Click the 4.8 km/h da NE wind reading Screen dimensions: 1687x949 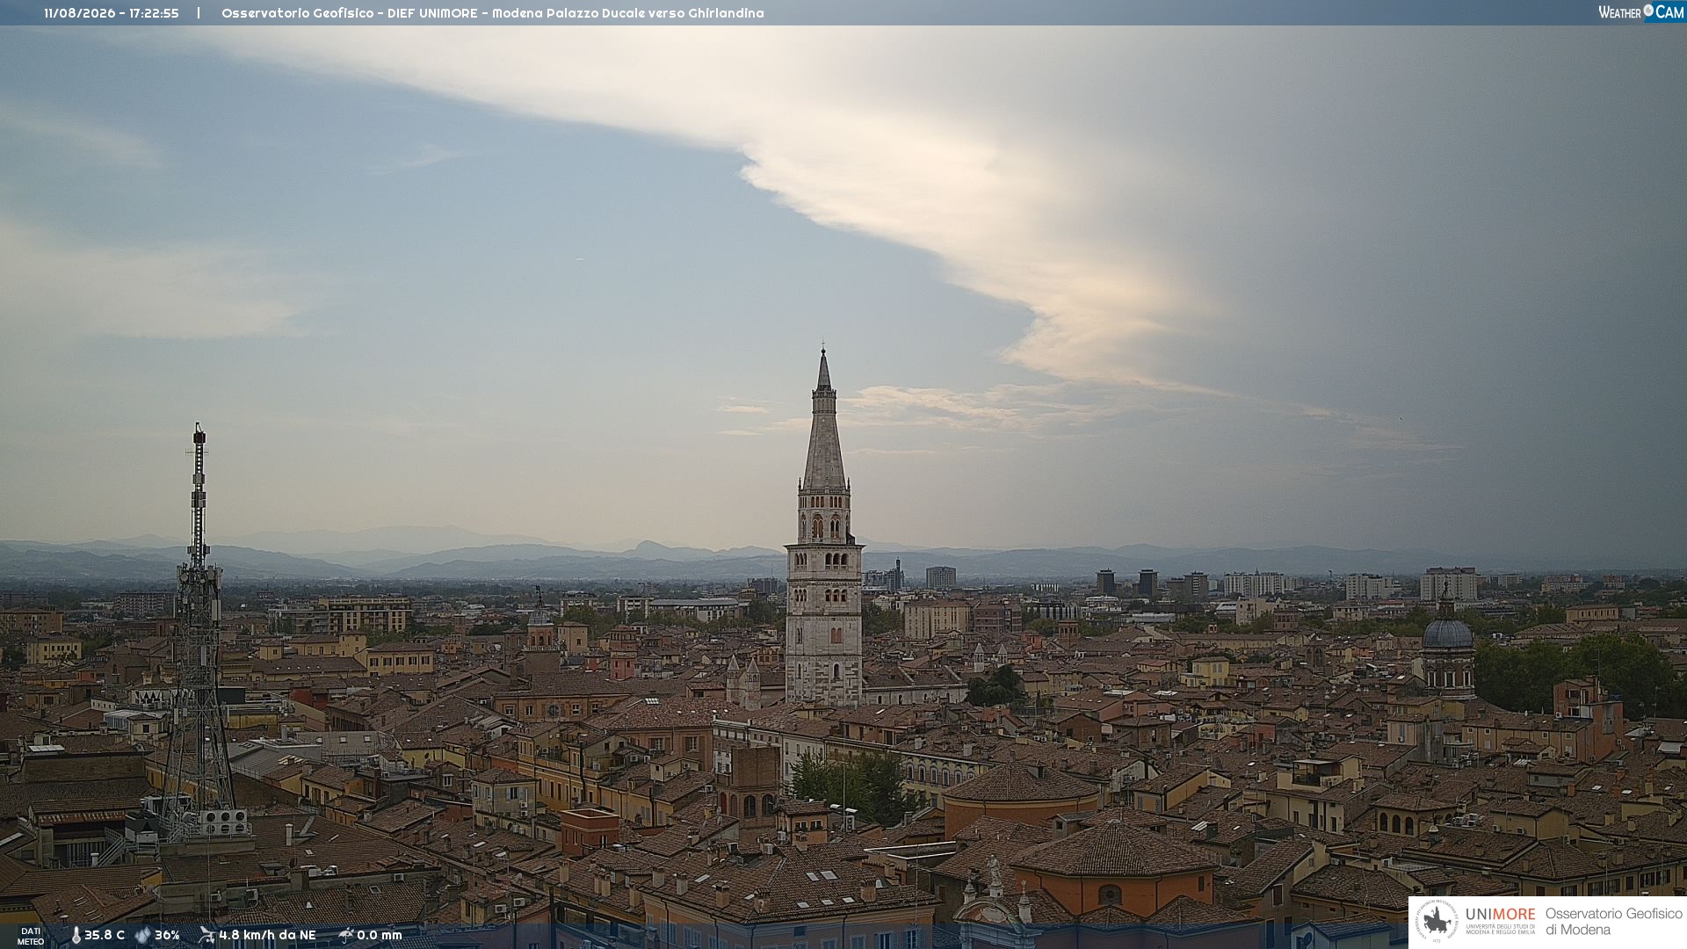coord(267,935)
